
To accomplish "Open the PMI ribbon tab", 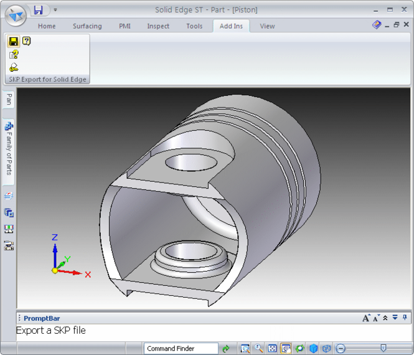I will pyautogui.click(x=125, y=26).
